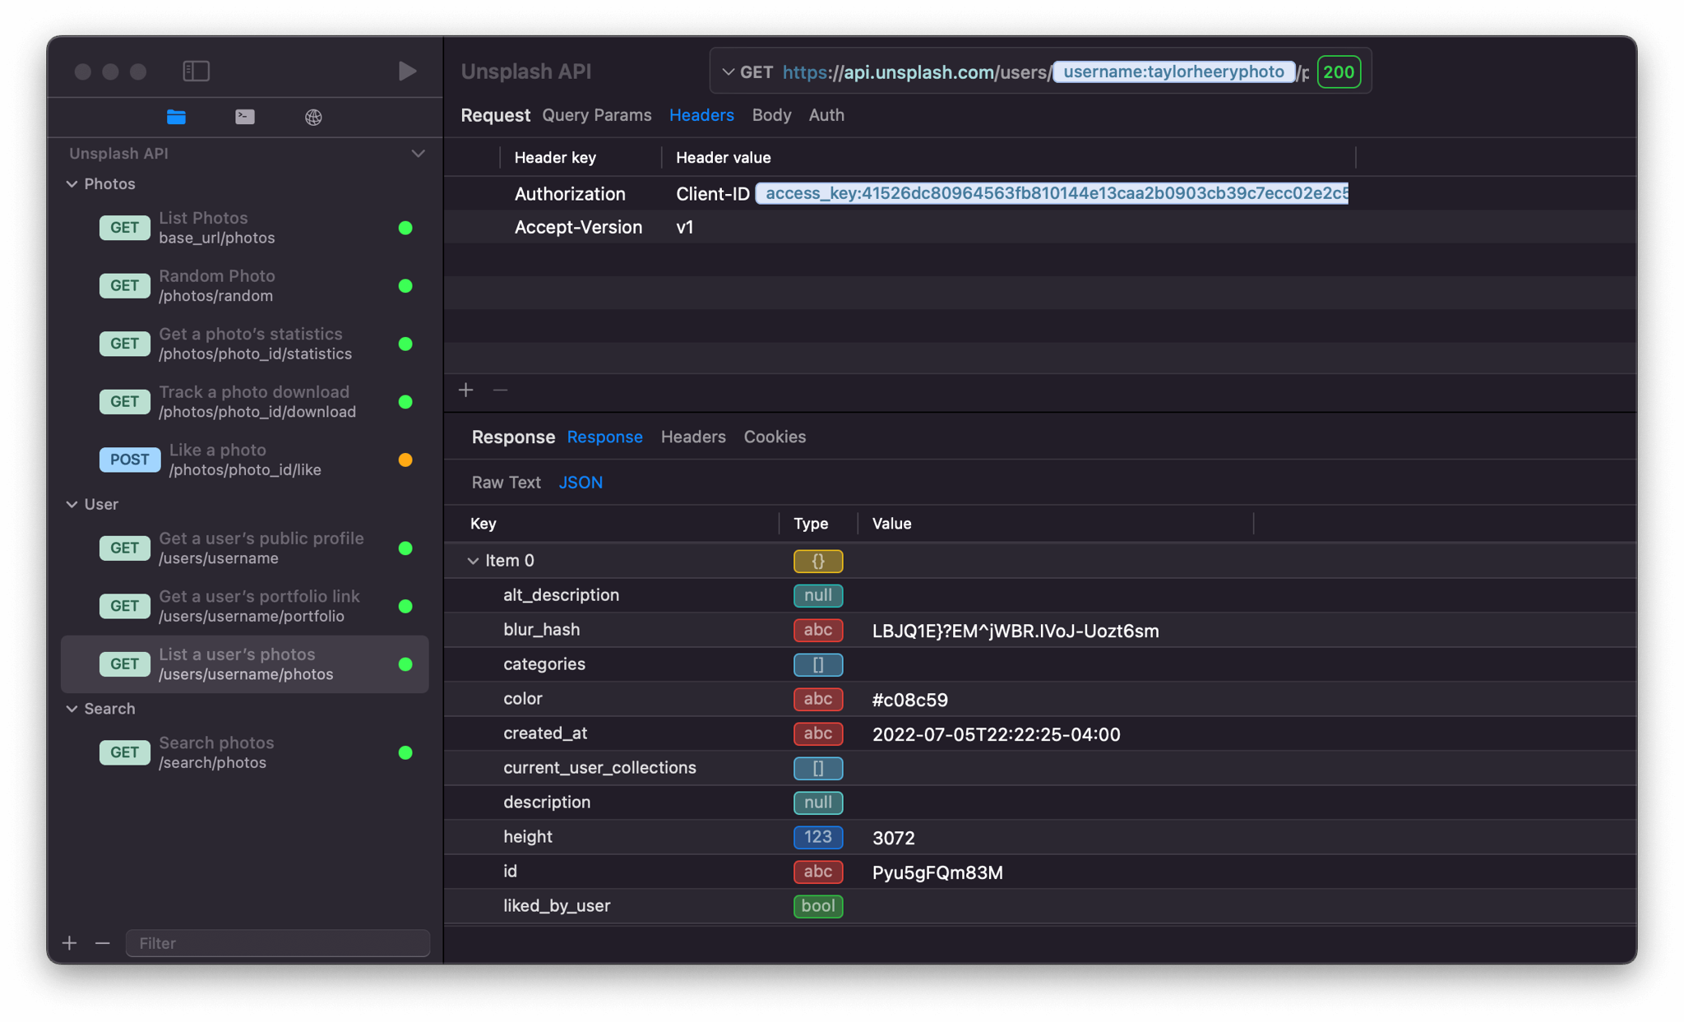Screen dimensions: 1684x1022
Task: Click the null type badge for alt_description
Action: [818, 595]
